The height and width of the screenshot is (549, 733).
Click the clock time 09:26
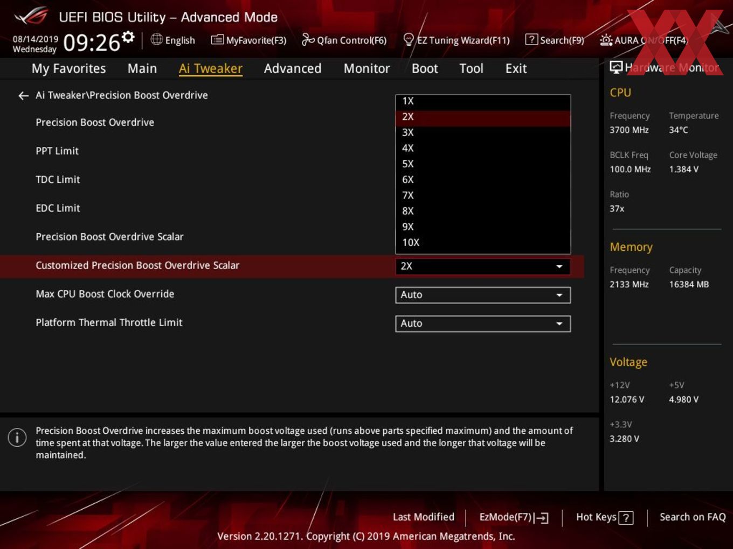(x=92, y=43)
